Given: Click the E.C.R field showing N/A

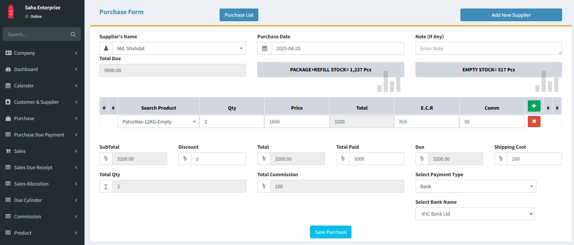Looking at the screenshot, I should (427, 122).
